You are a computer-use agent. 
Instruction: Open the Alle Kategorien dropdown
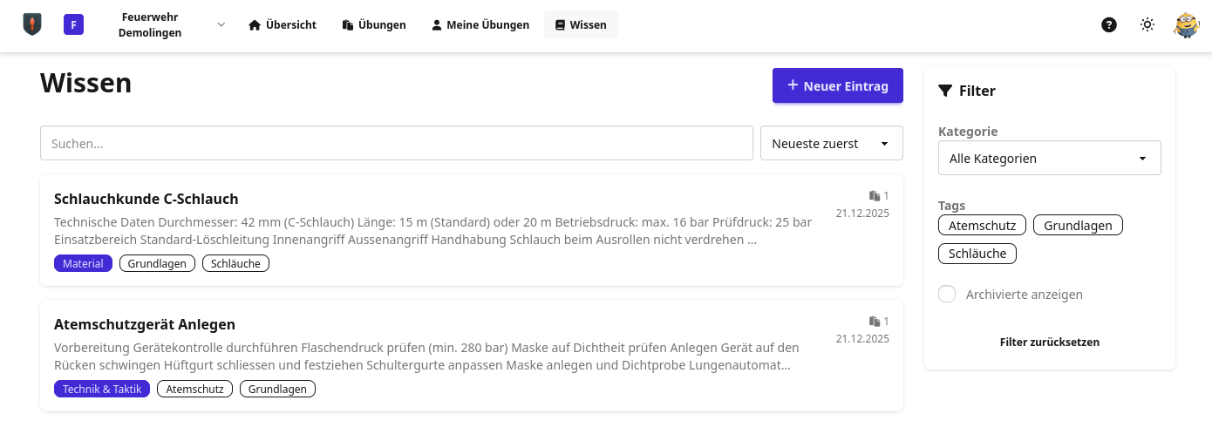click(1049, 159)
